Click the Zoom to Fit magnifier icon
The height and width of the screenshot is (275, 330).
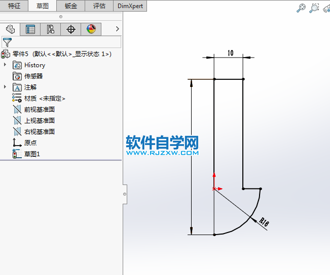click(301, 8)
